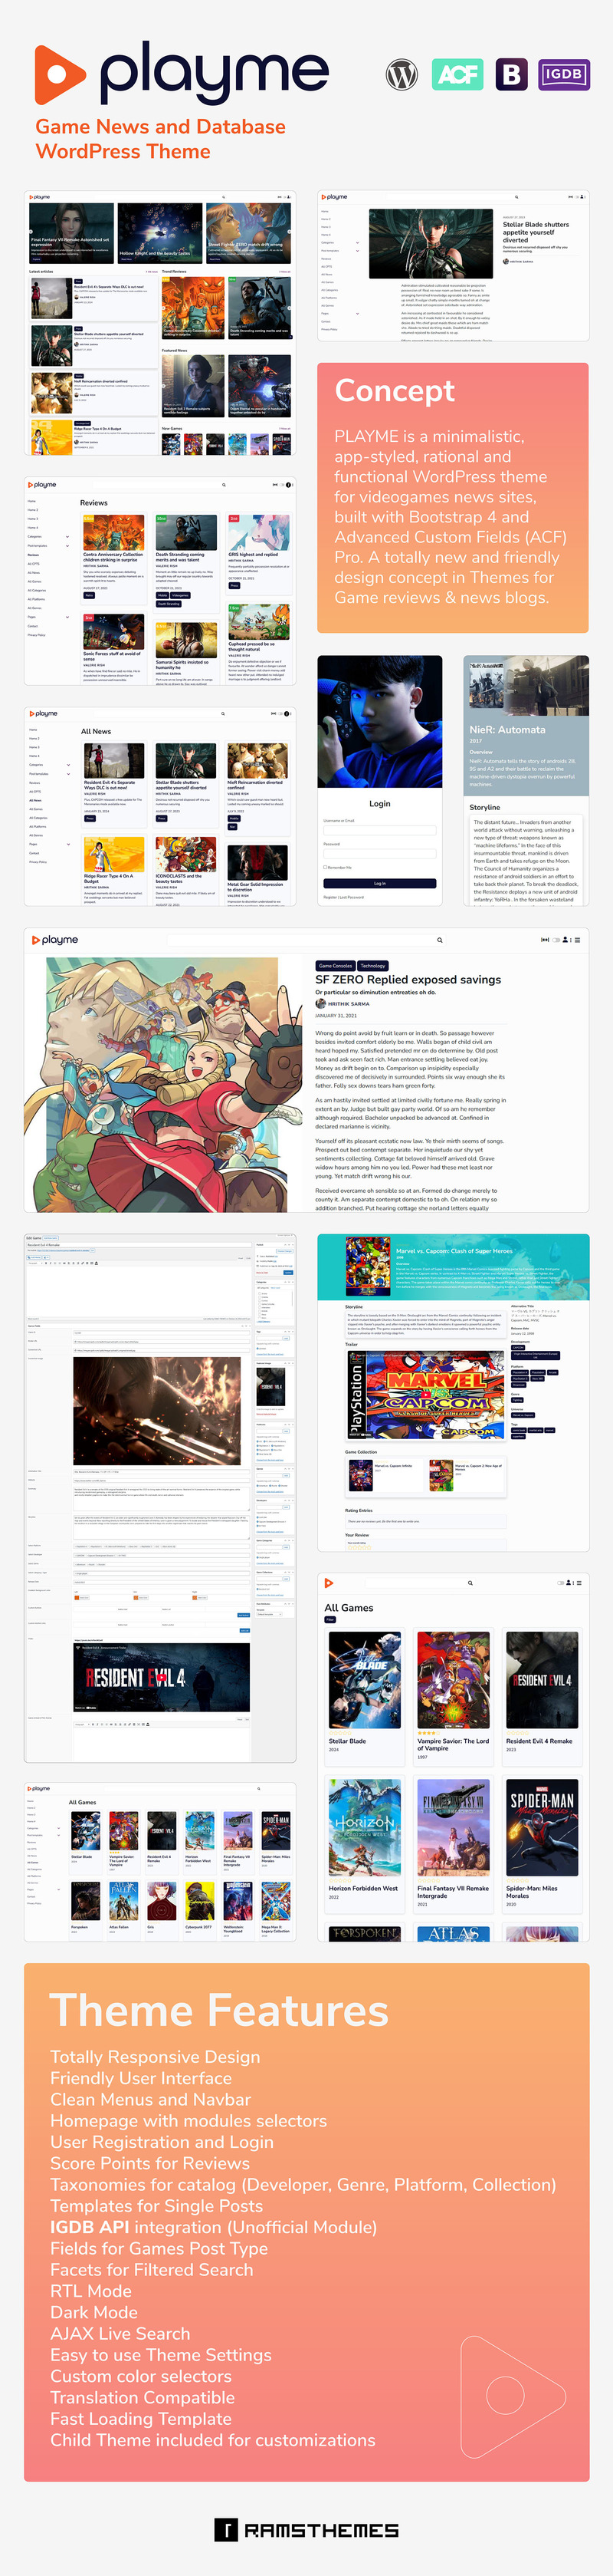This screenshot has height=2576, width=613.
Task: Select Reviews item in Reviews page sidebar
Action: click(33, 555)
